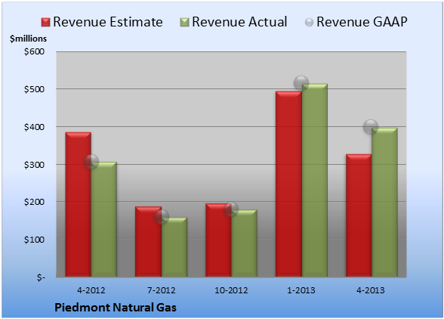
Task: Click the 7-2012 category label
Action: pyautogui.click(x=162, y=290)
